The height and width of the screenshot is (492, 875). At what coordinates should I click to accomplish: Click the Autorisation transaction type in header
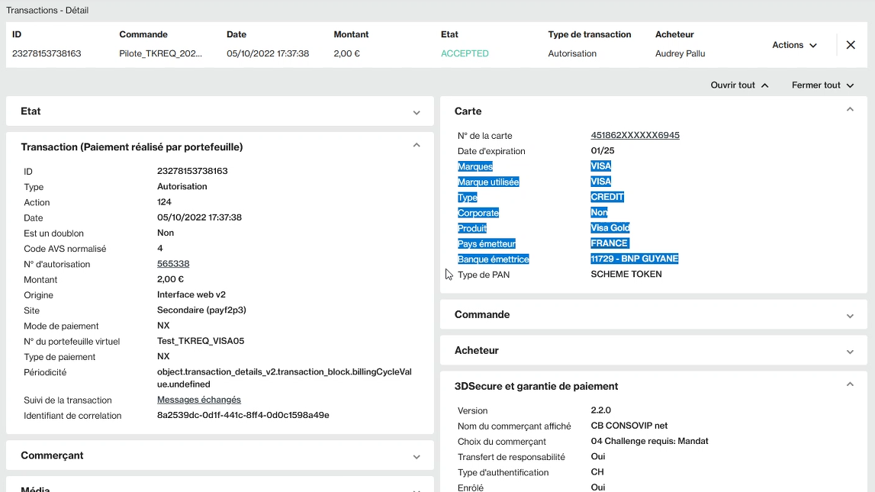pyautogui.click(x=572, y=53)
